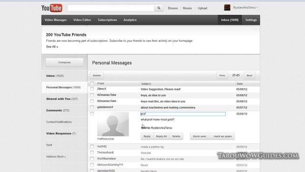Check the Zileez1 message checkbox

[x=92, y=89]
